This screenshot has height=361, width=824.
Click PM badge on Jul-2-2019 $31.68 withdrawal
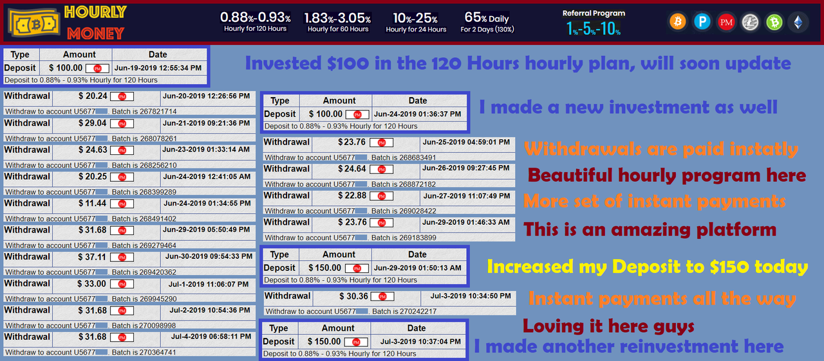(x=122, y=310)
